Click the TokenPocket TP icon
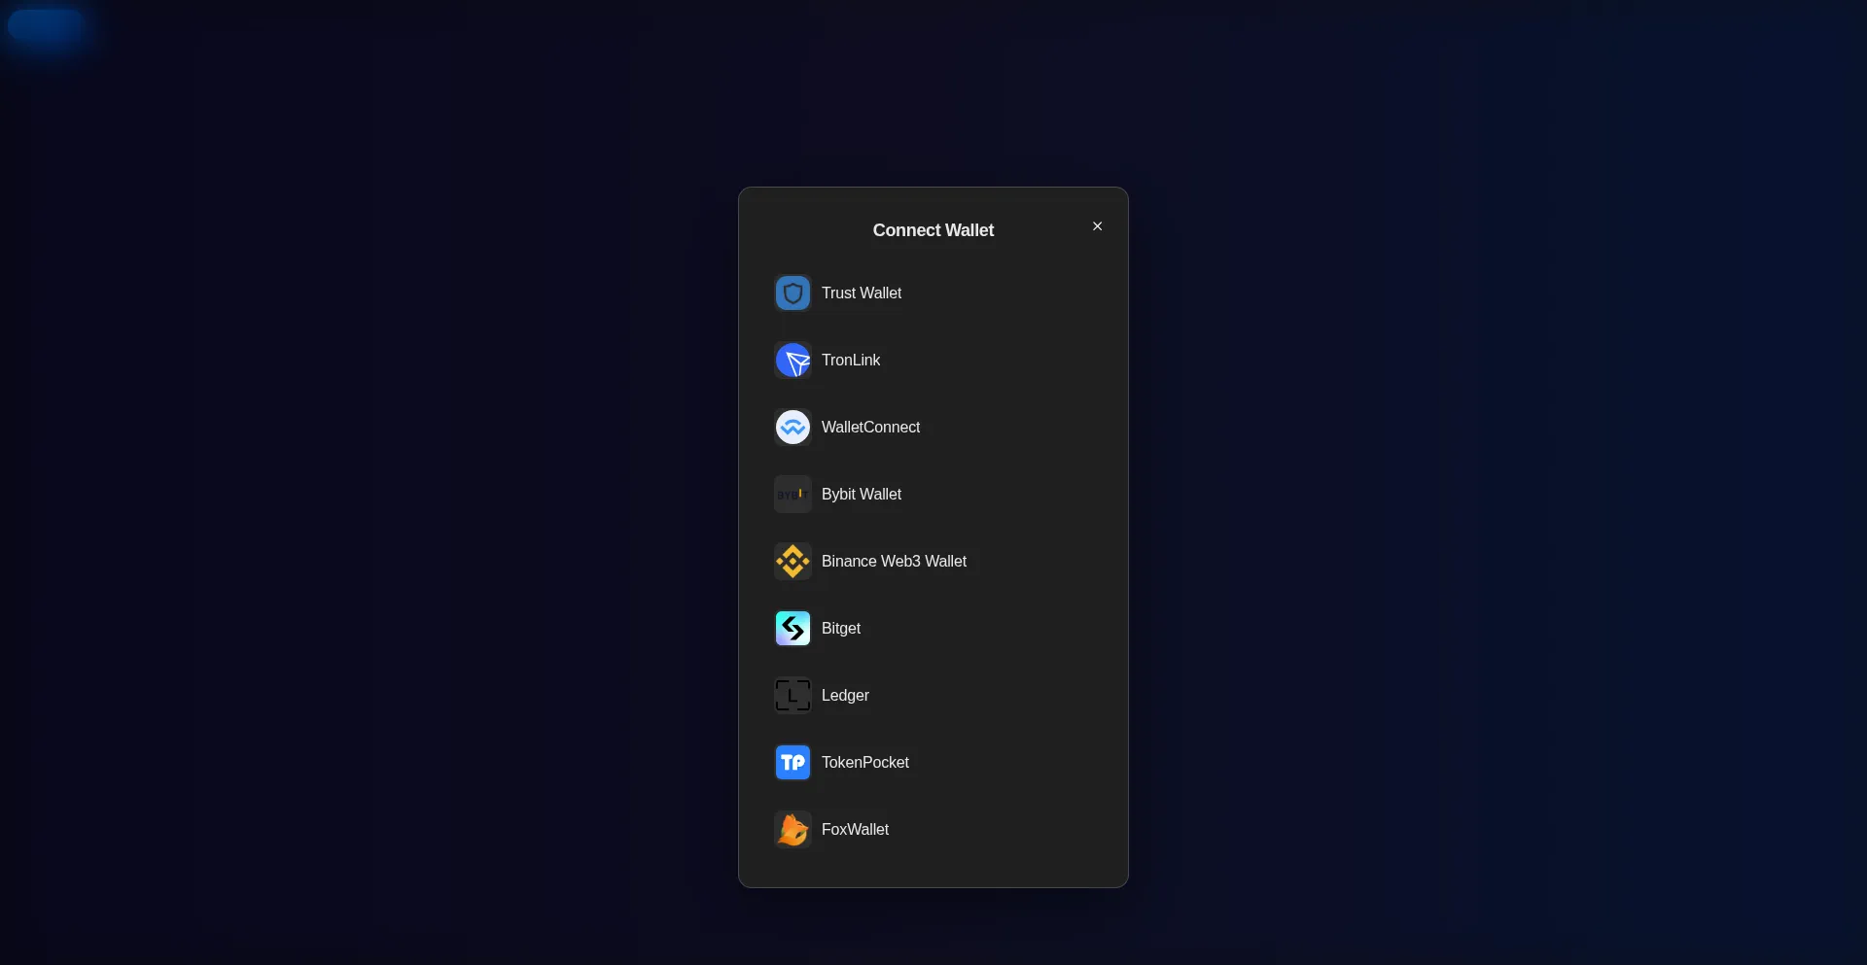Image resolution: width=1867 pixels, height=965 pixels. [x=793, y=763]
